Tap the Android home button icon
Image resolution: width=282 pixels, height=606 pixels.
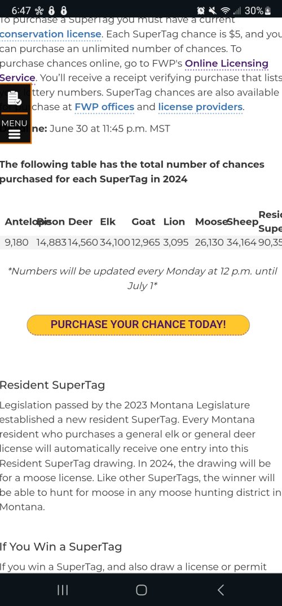pyautogui.click(x=141, y=590)
